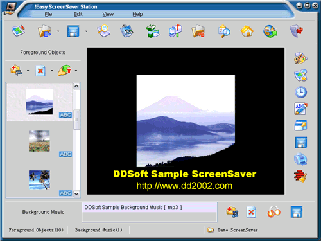Image resolution: width=321 pixels, height=241 pixels.
Task: Click the magnifier preview toolbar icon
Action: (104, 31)
